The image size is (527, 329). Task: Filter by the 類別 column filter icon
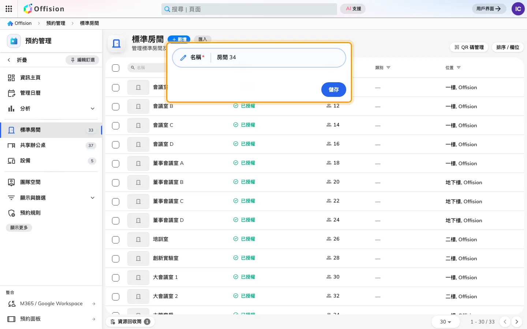coord(389,68)
